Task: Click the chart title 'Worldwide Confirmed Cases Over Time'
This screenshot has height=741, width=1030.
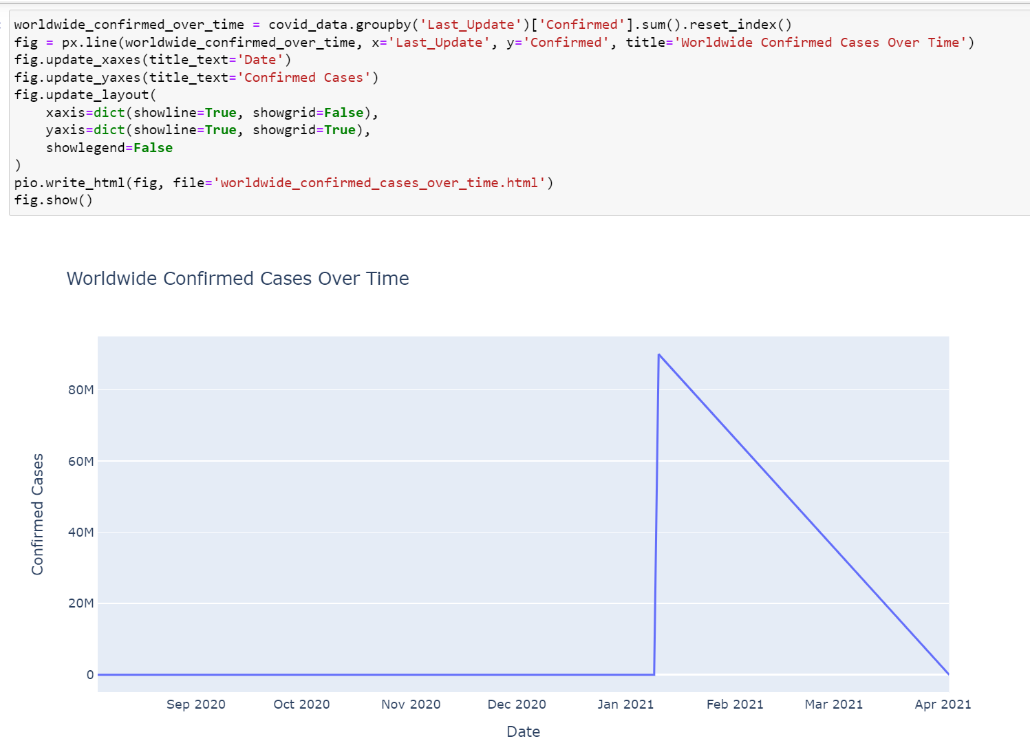Action: [237, 279]
